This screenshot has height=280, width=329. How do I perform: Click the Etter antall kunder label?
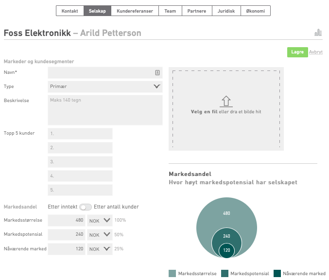pyautogui.click(x=116, y=207)
